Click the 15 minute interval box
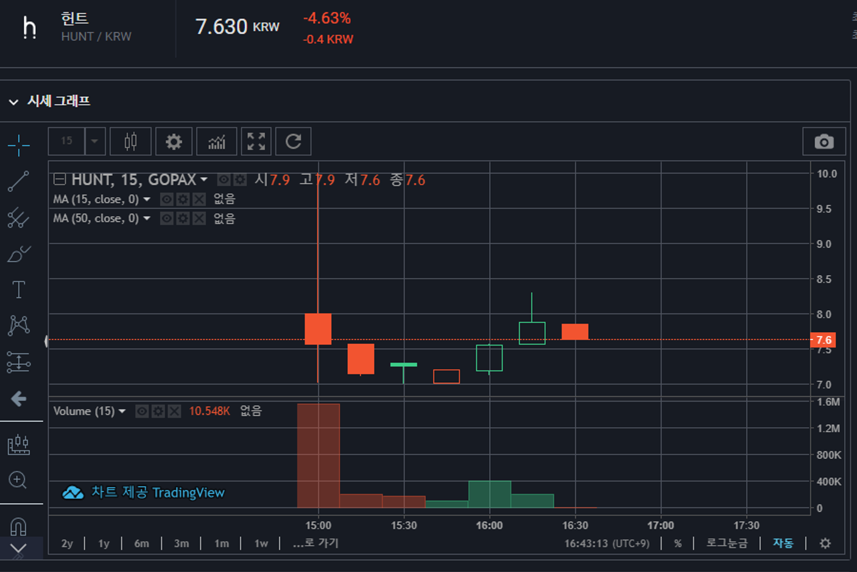The height and width of the screenshot is (572, 857). (66, 142)
